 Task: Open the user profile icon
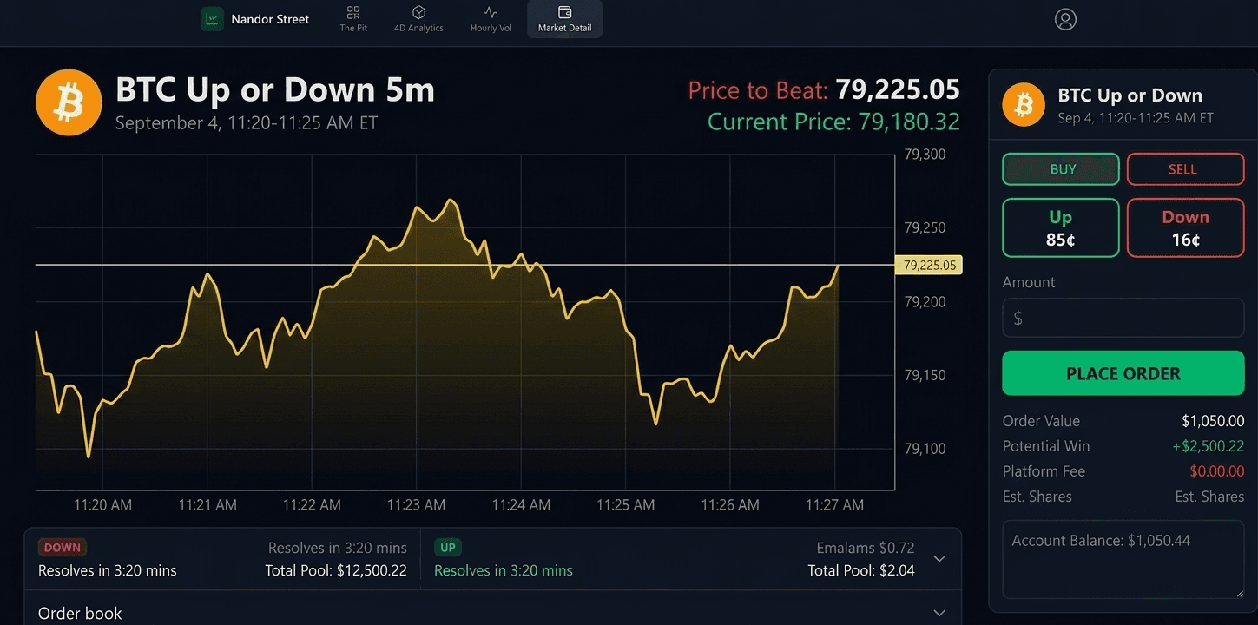[1065, 19]
